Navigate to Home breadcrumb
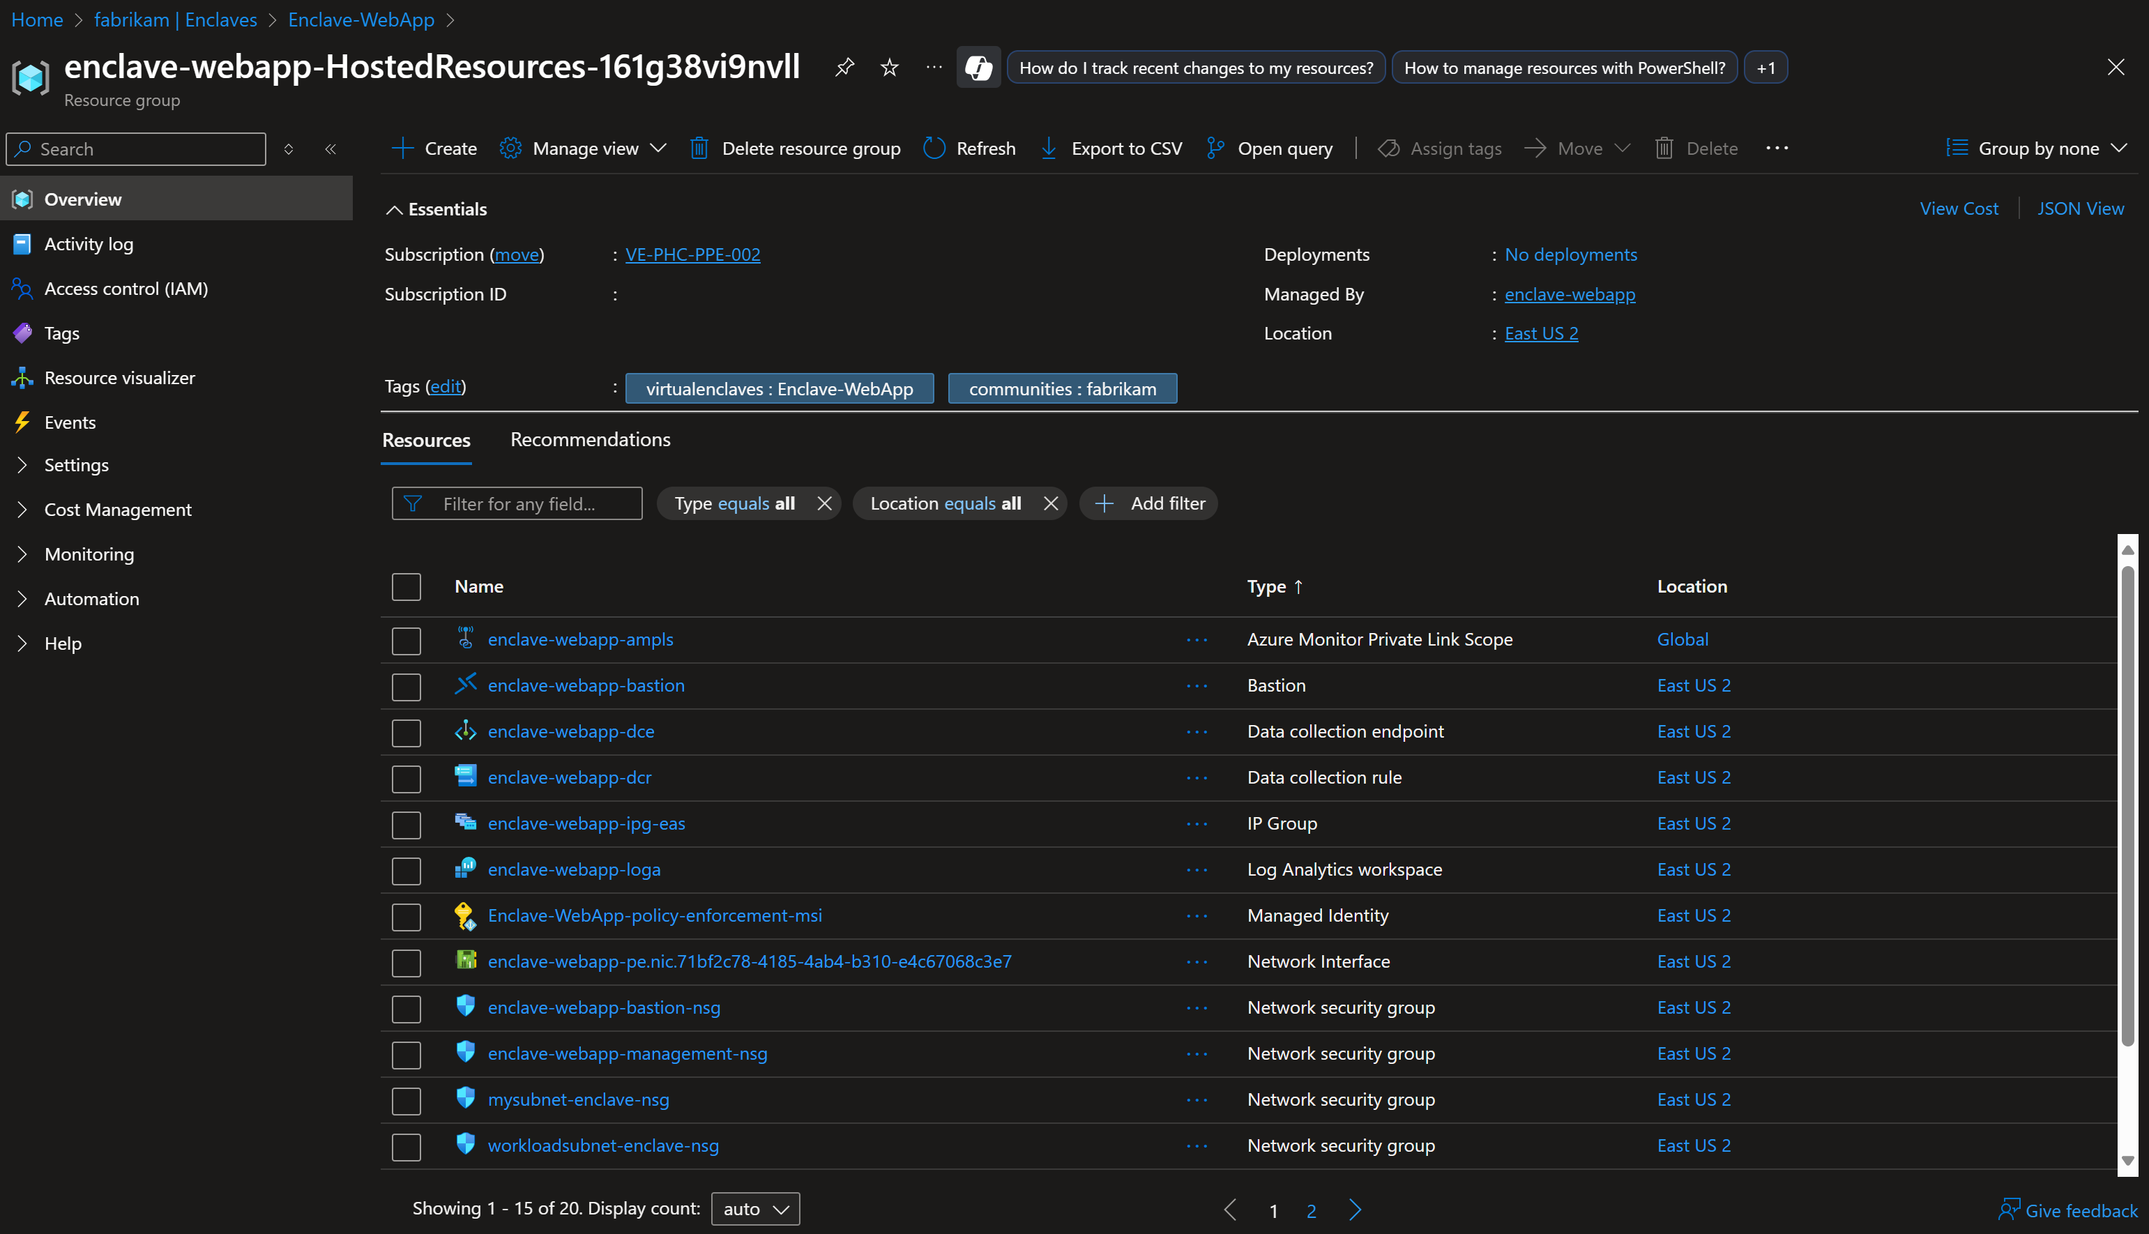Image resolution: width=2149 pixels, height=1234 pixels. (36, 20)
